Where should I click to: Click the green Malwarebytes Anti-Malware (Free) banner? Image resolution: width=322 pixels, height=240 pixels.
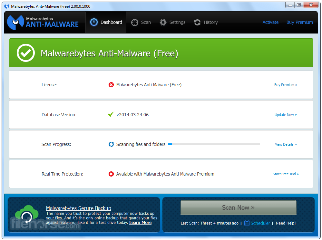[x=161, y=53]
